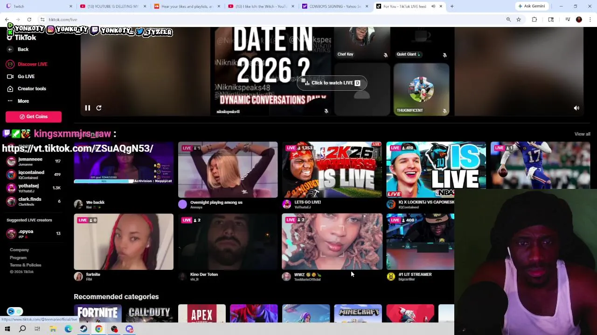Open the 'fortnite' live stream thumbnail
This screenshot has height=335, width=597.
pyautogui.click(x=124, y=242)
